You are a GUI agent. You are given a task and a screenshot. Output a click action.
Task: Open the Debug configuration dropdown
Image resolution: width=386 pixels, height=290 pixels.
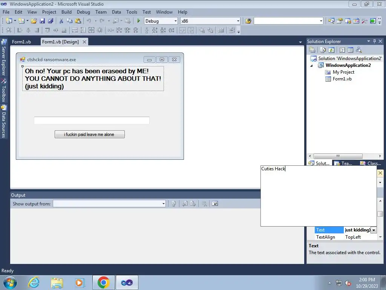[176, 21]
